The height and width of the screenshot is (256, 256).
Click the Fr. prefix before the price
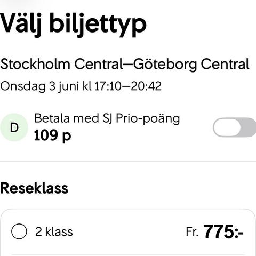pos(192,232)
